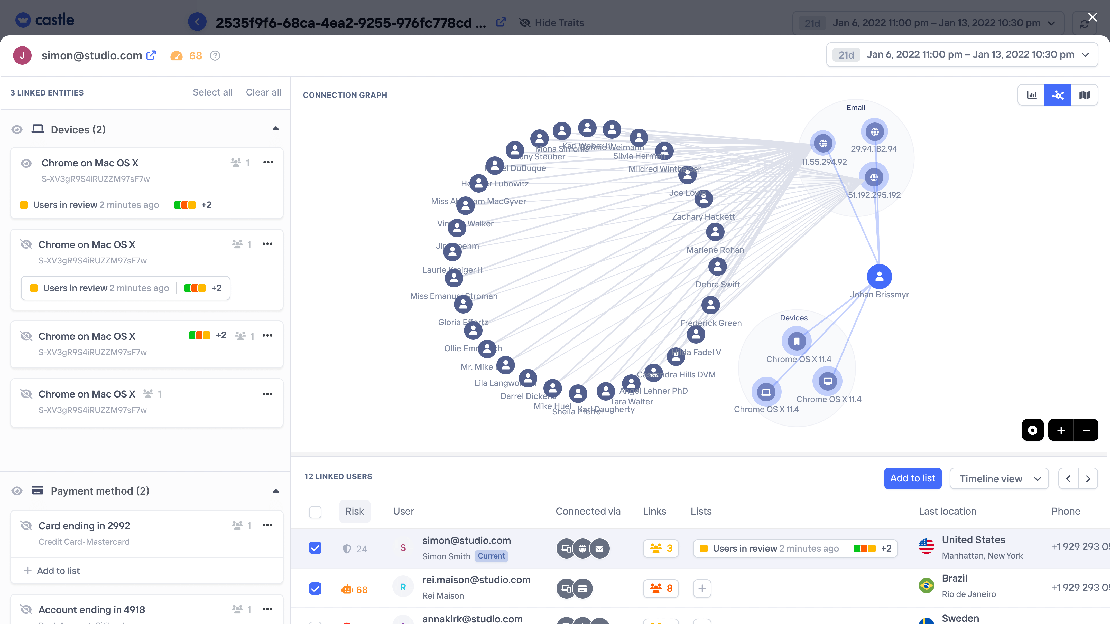1110x624 pixels.
Task: Switch to map view
Action: tap(1085, 95)
